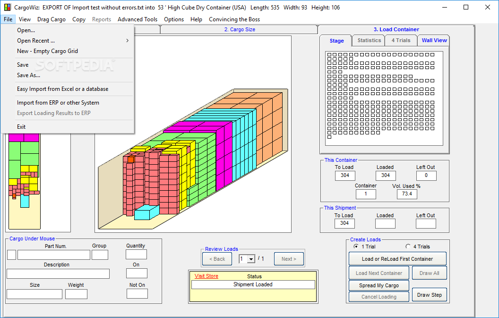Click the Group input field

[x=100, y=255]
